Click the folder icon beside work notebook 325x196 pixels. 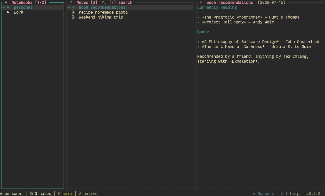point(8,12)
